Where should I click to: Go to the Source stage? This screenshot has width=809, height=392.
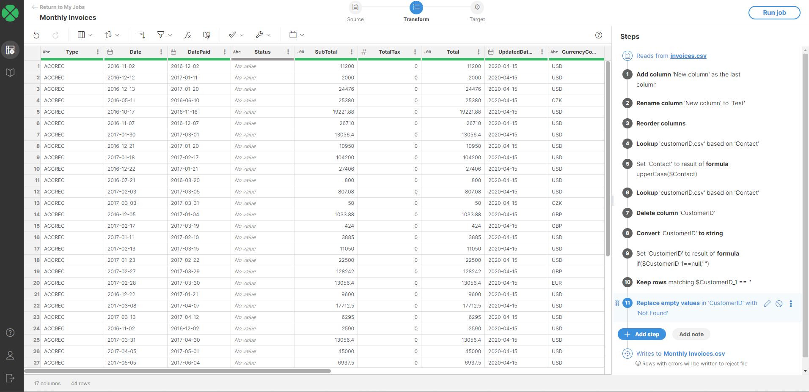pyautogui.click(x=355, y=11)
